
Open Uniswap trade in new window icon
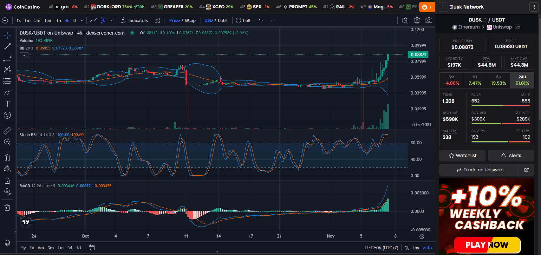coord(526,170)
